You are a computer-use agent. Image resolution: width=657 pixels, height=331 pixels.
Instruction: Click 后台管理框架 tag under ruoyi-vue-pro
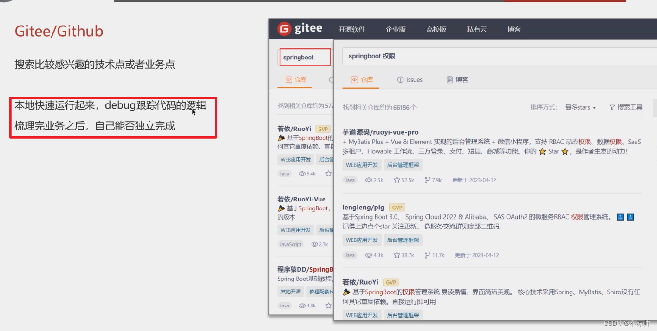[403, 165]
